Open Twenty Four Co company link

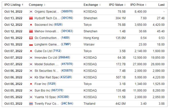47,104
